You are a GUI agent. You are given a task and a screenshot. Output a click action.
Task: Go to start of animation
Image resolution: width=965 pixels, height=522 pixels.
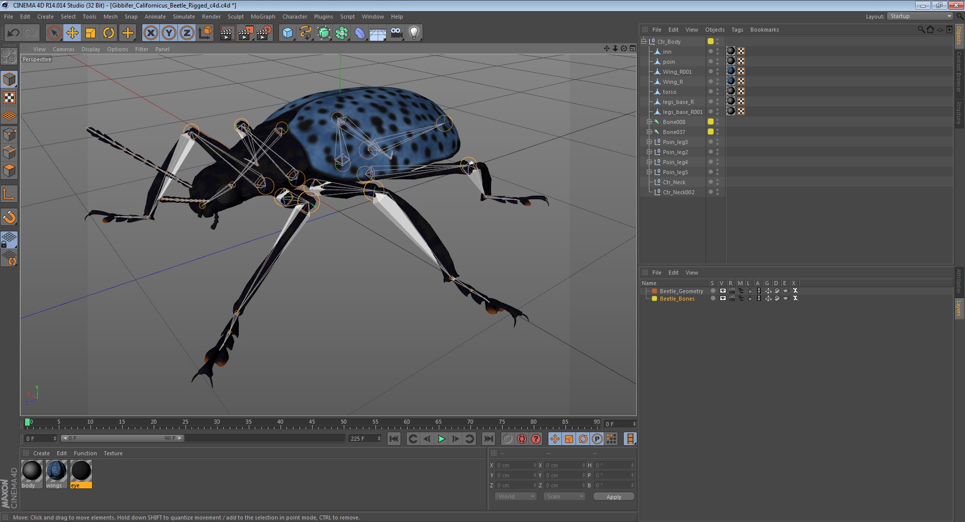pyautogui.click(x=394, y=439)
